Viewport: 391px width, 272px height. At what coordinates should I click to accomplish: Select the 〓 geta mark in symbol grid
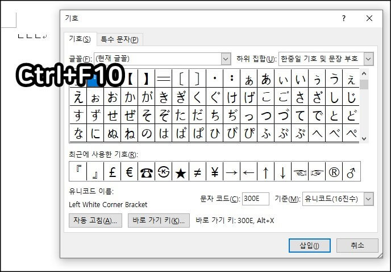coord(163,79)
